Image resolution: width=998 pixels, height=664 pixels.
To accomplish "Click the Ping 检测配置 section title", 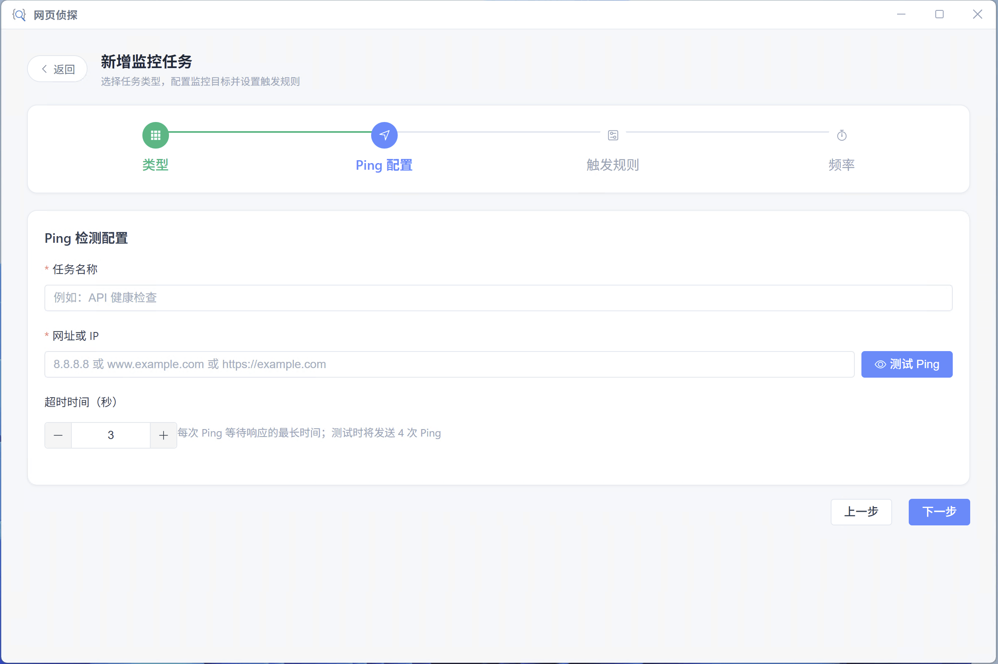I will [x=86, y=238].
